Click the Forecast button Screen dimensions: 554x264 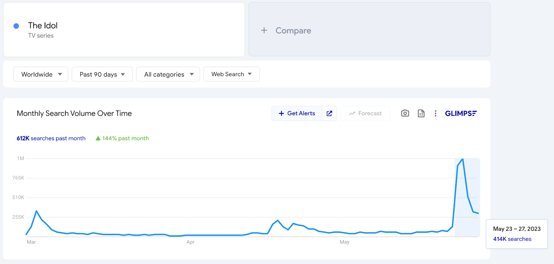365,113
